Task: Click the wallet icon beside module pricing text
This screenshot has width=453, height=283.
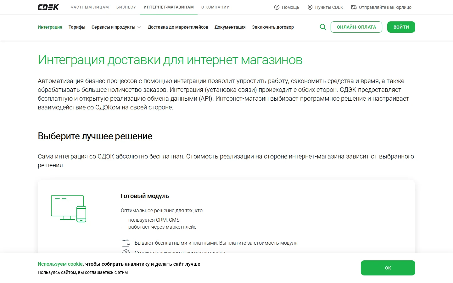Action: (126, 243)
